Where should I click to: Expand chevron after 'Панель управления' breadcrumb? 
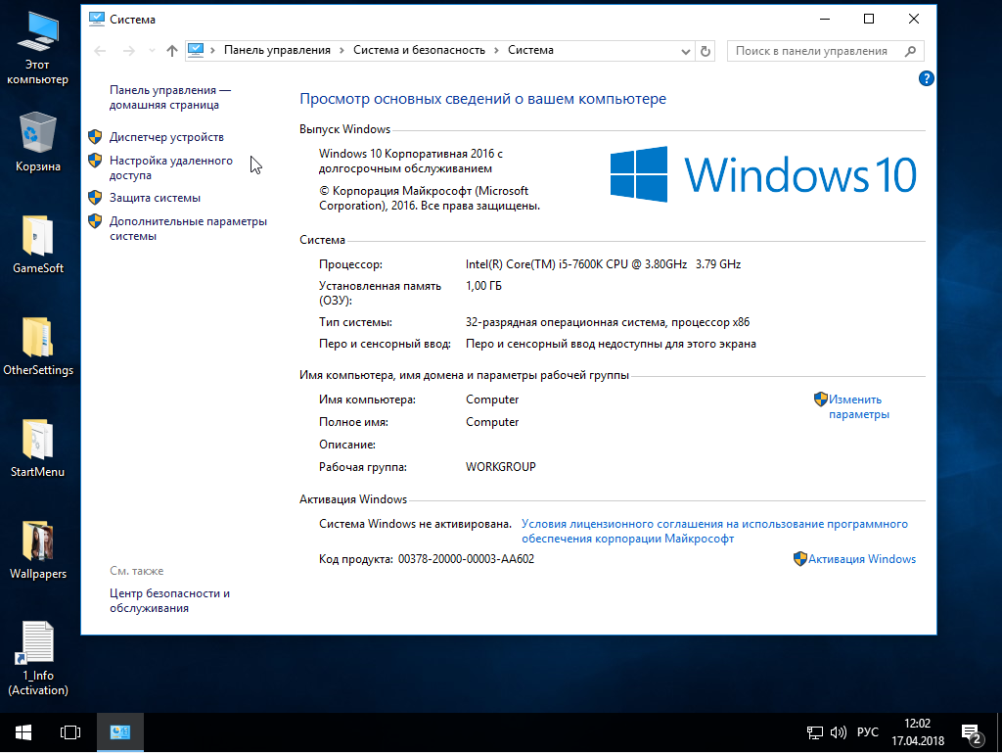point(342,50)
